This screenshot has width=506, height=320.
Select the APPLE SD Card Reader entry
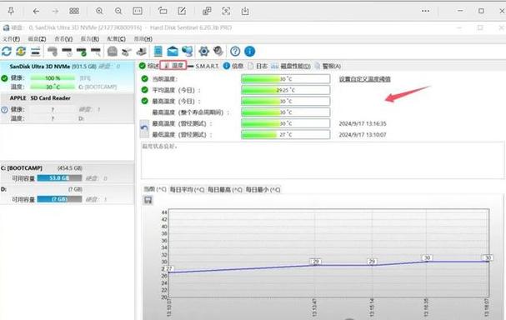pos(68,108)
